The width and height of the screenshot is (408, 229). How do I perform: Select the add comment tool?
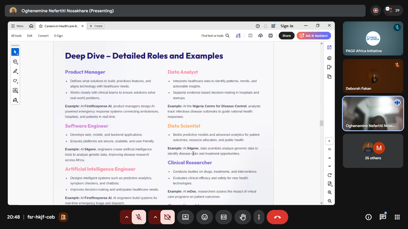(15, 61)
